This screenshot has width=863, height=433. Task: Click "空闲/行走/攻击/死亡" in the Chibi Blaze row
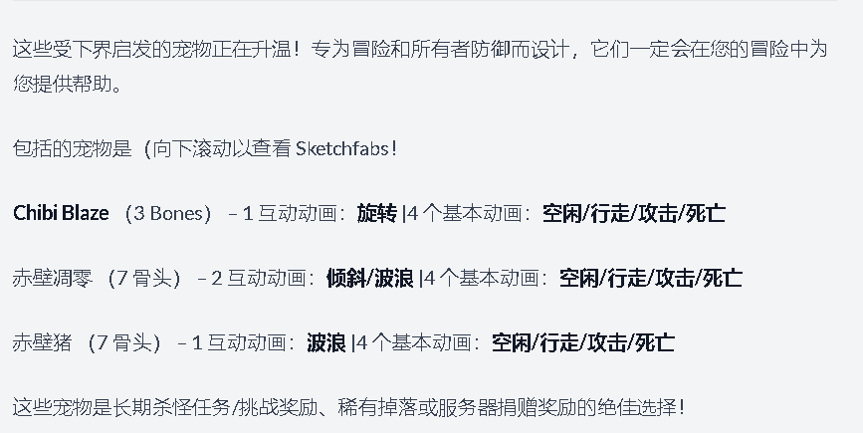(634, 213)
